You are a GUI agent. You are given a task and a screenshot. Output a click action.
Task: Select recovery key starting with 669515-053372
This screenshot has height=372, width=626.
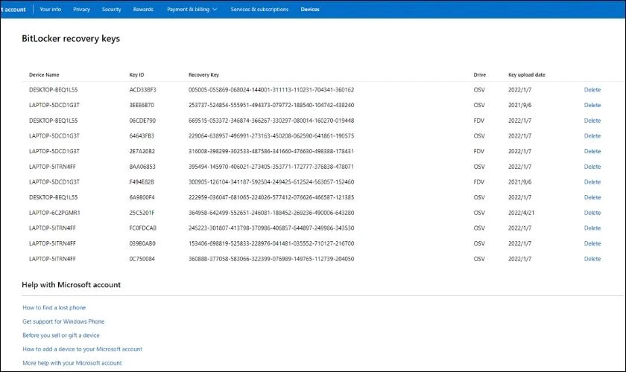[271, 121]
